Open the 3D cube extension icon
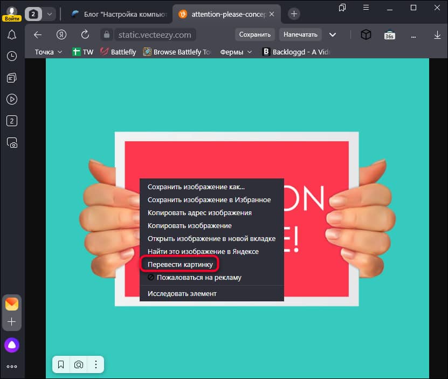448x379 pixels. tap(366, 35)
